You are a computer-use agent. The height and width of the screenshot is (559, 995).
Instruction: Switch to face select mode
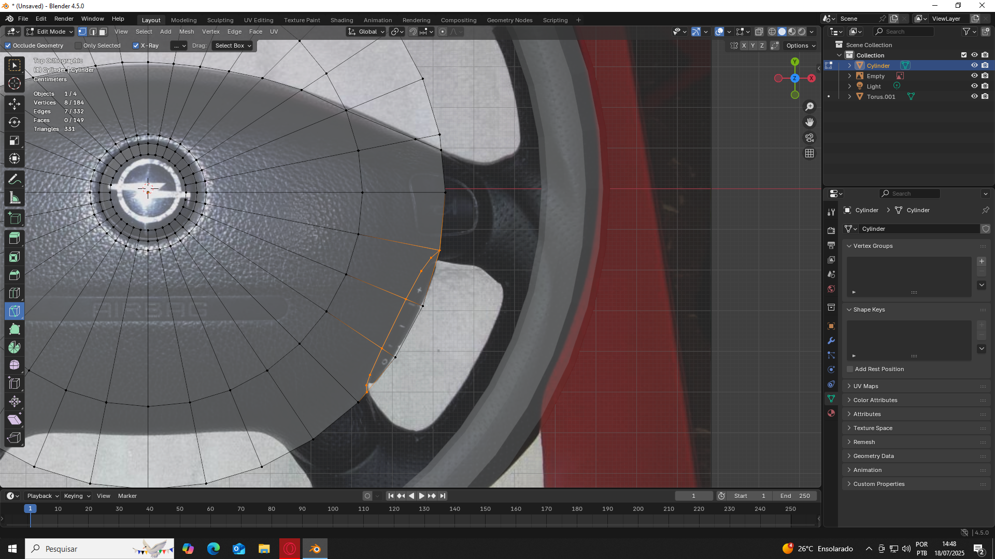103,32
